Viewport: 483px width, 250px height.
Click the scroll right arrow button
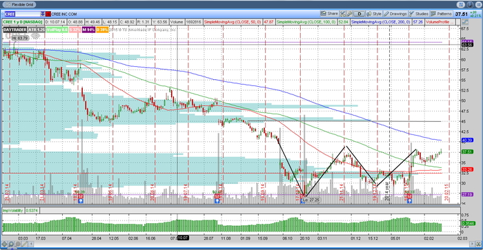[x=472, y=244]
